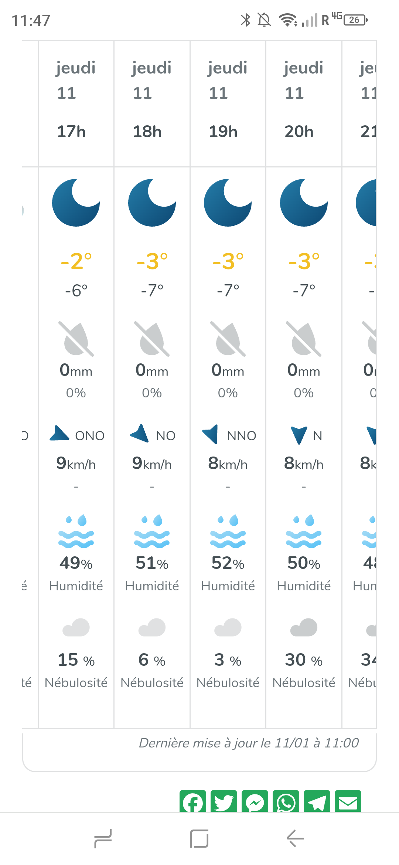The width and height of the screenshot is (399, 865).
Task: Share forecast by email icon
Action: (348, 801)
